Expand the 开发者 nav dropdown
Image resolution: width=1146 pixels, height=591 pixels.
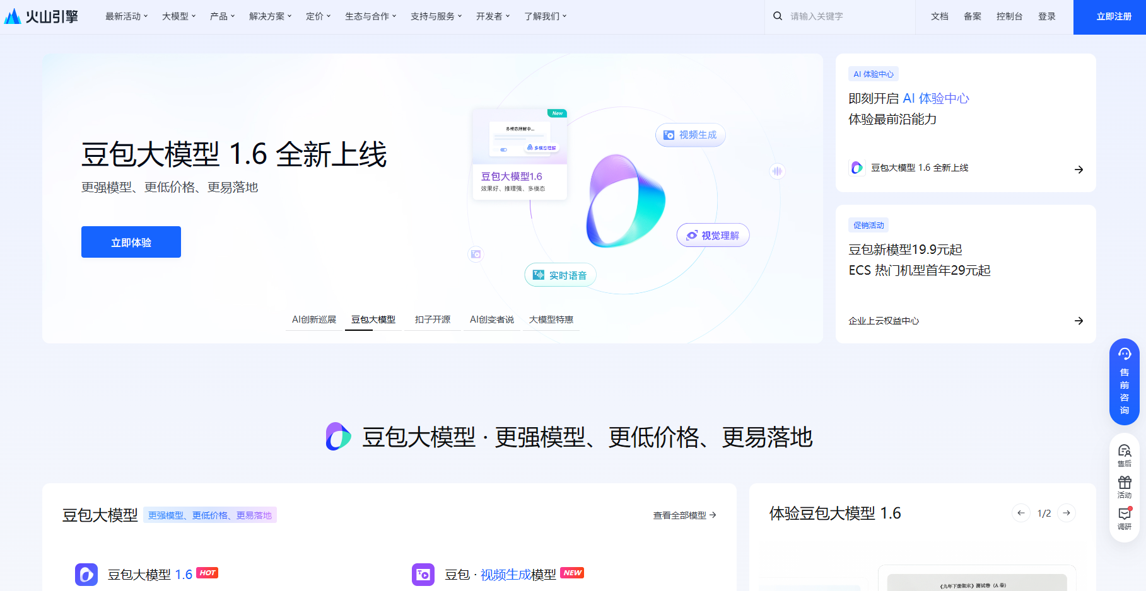pyautogui.click(x=493, y=16)
